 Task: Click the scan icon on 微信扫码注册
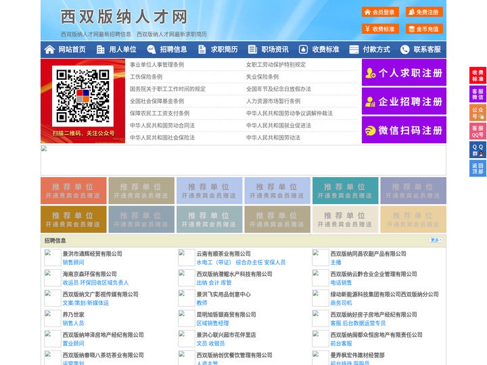click(370, 130)
